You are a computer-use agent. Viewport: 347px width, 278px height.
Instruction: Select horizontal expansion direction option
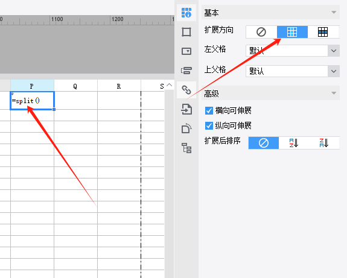(323, 32)
